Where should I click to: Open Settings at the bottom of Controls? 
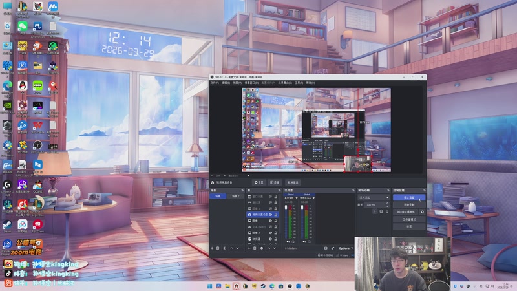click(409, 227)
